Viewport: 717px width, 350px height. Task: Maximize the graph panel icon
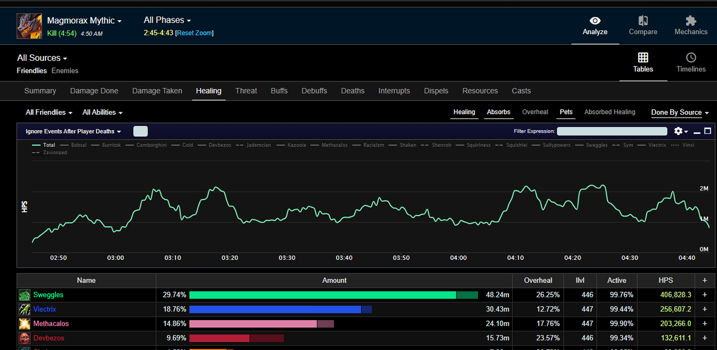(708, 131)
